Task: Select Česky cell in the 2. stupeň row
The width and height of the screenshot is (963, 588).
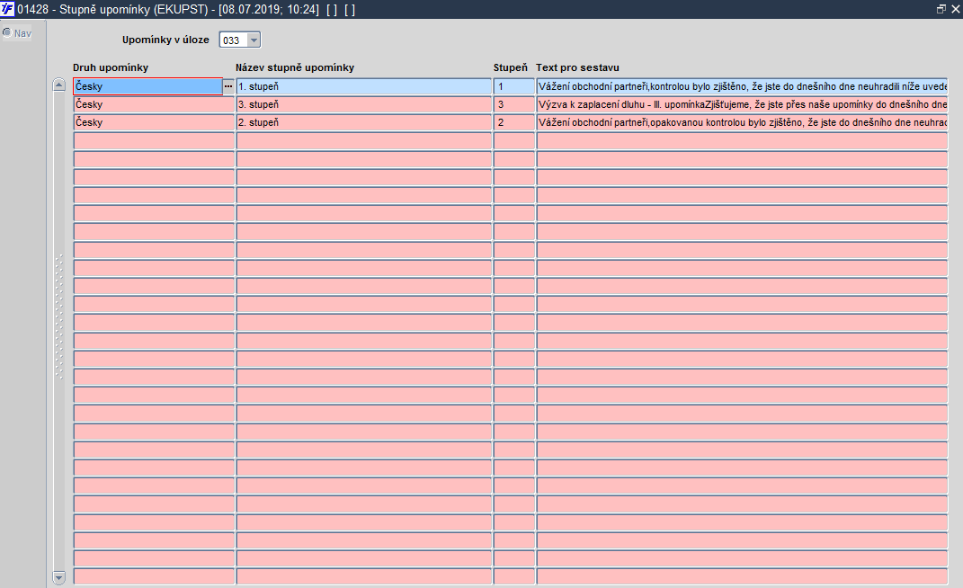Action: (154, 122)
